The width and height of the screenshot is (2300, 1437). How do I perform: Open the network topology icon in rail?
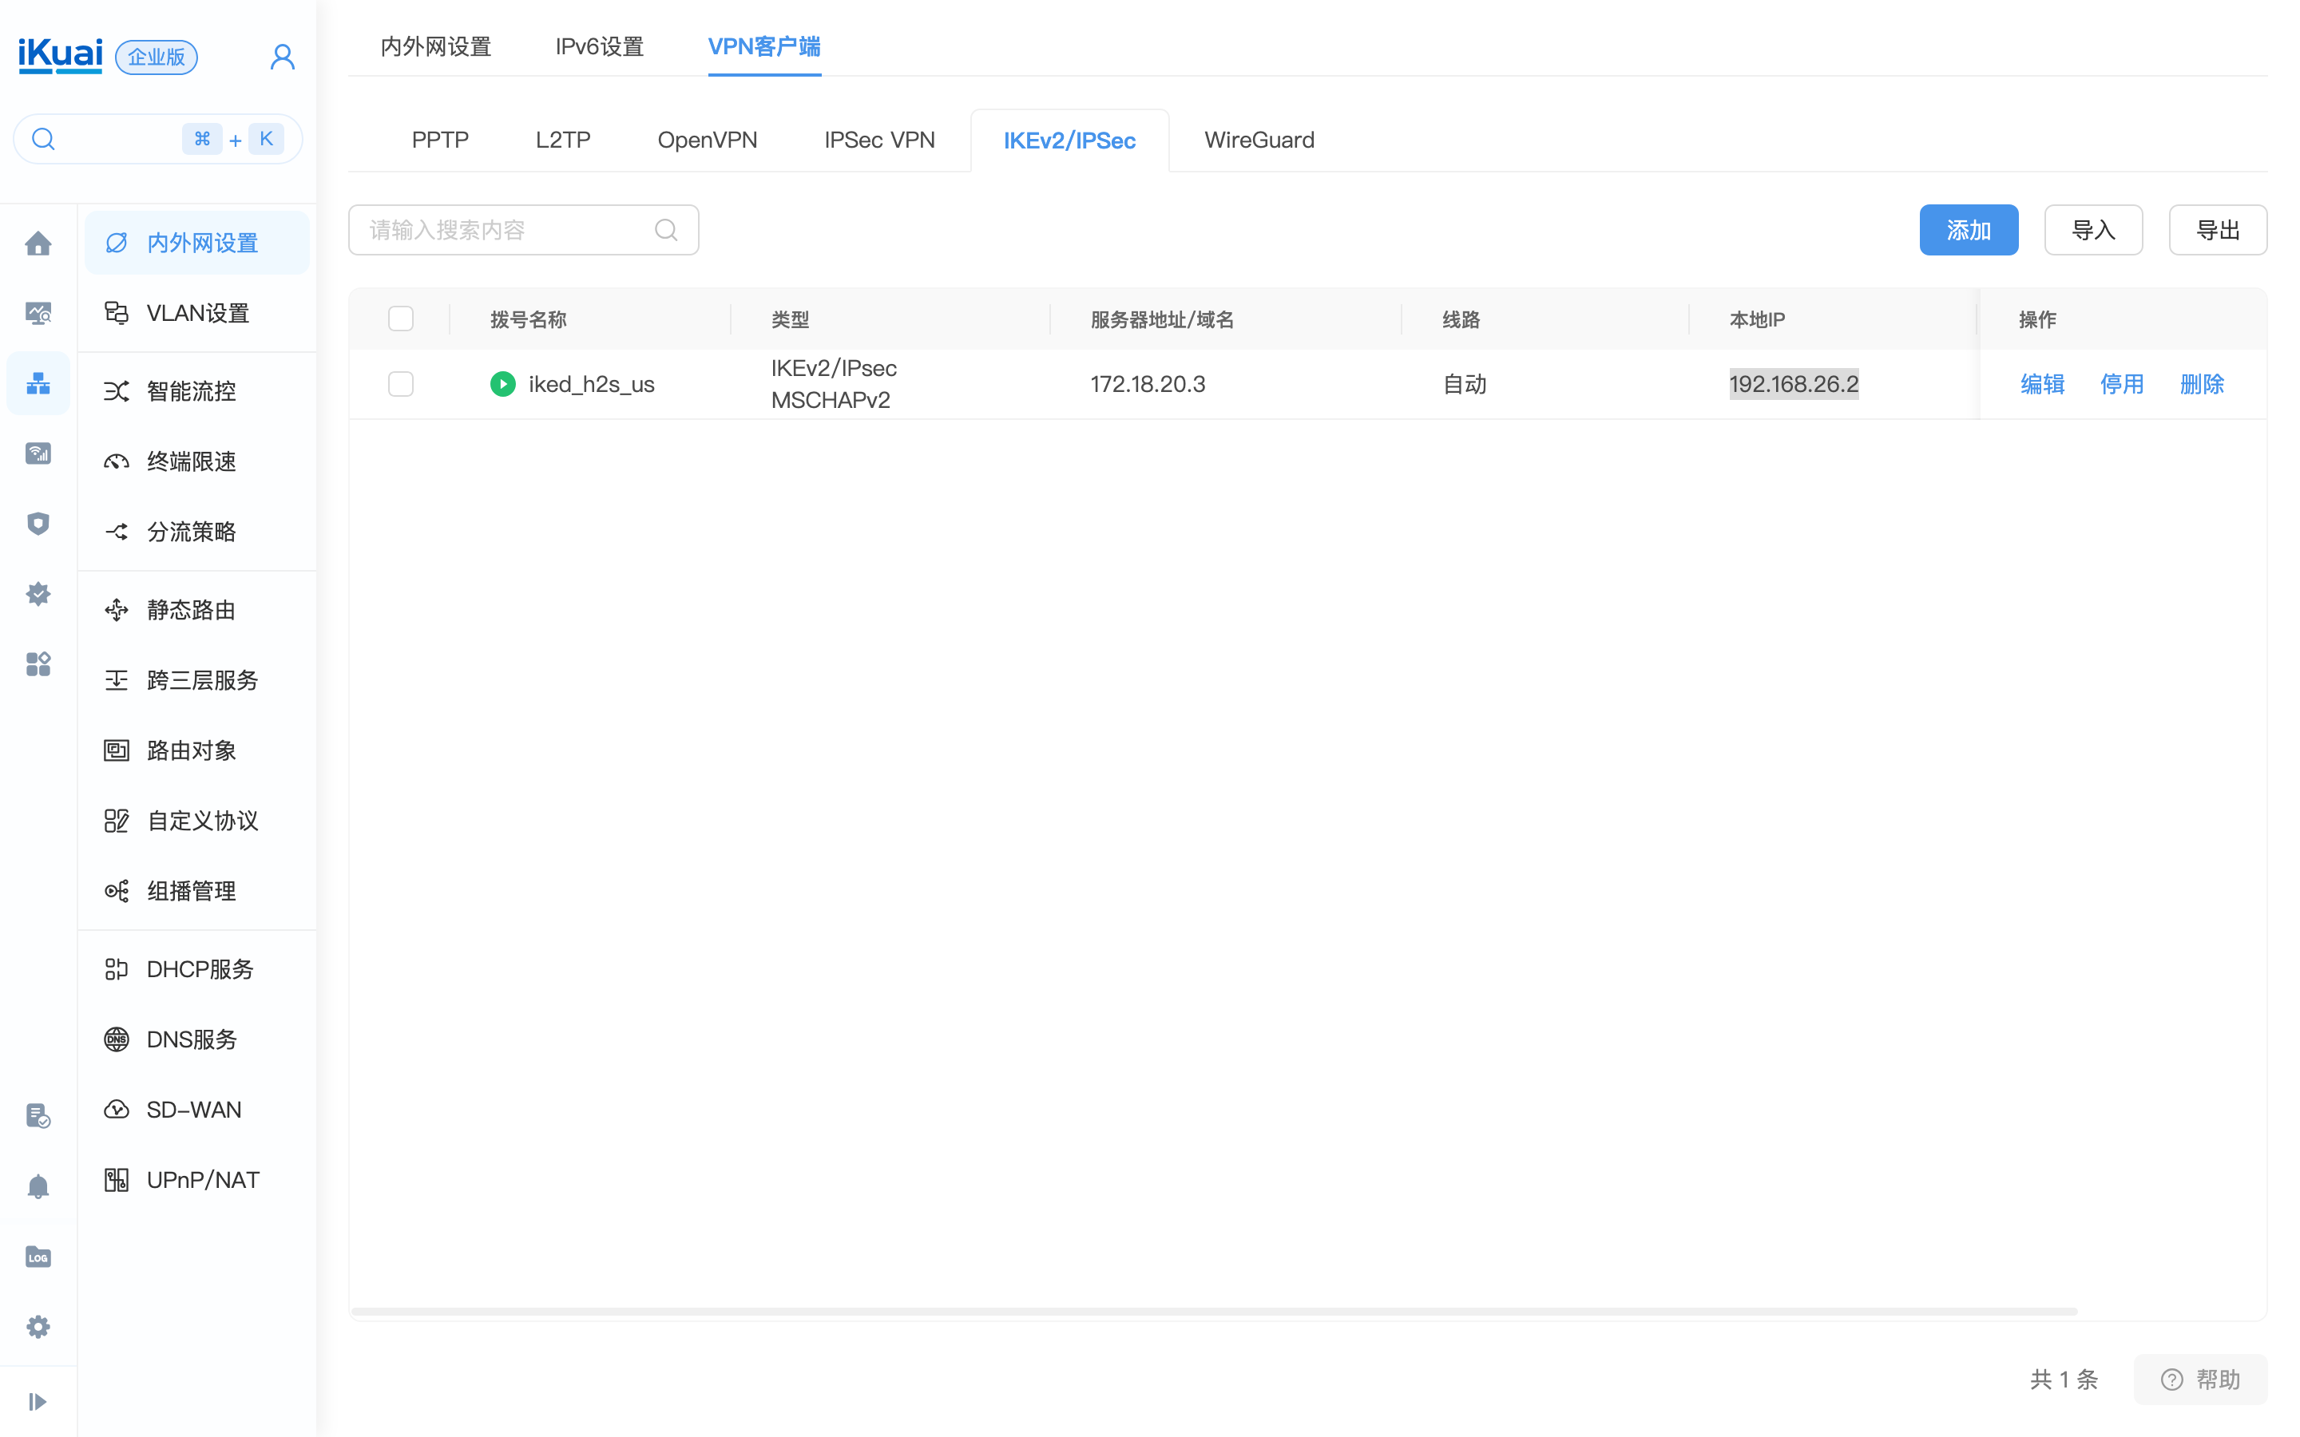tap(38, 383)
